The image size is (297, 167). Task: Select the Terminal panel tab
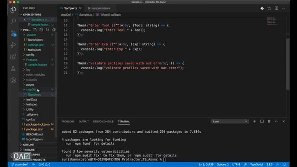pos(124,122)
